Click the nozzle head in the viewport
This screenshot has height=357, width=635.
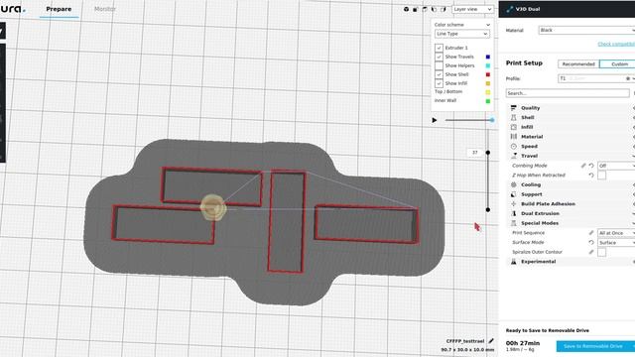point(212,207)
